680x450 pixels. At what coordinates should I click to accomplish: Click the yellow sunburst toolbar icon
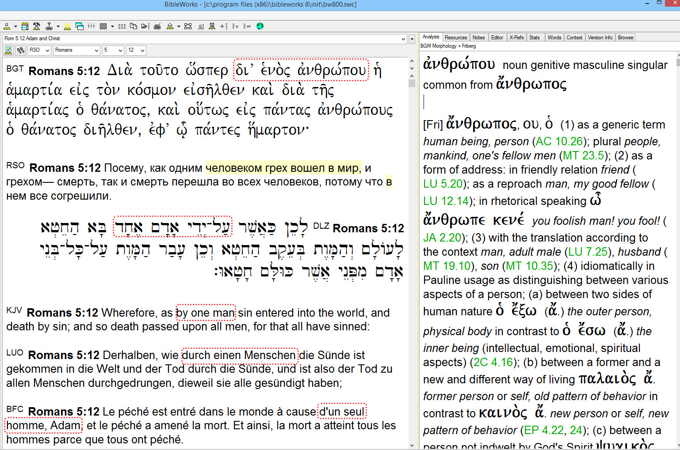click(67, 26)
